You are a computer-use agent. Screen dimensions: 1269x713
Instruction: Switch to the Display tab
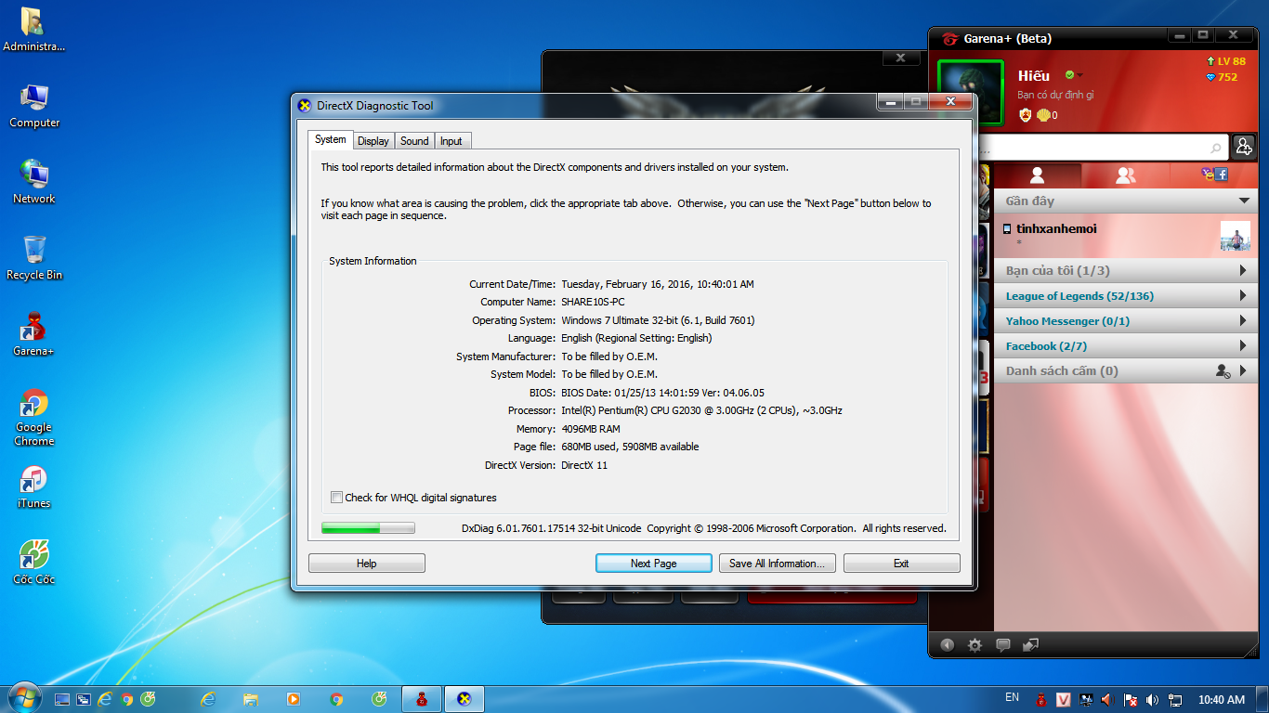tap(373, 141)
